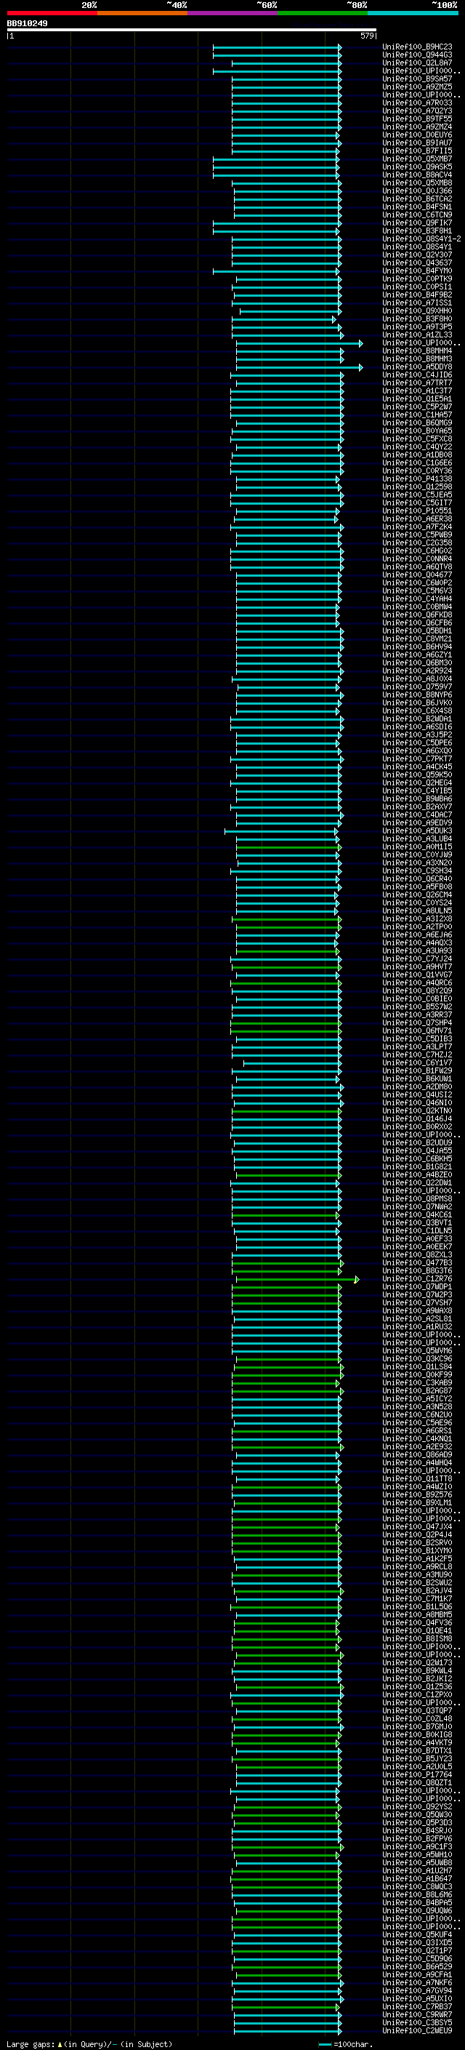
Task: Click hit label UniRef100_Q9XHH0
Action: click(x=416, y=311)
